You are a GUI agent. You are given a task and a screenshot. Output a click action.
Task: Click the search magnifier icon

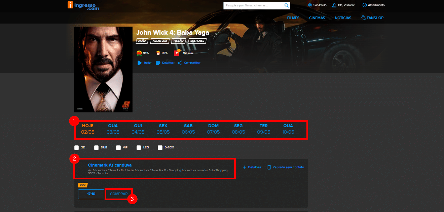tap(286, 5)
